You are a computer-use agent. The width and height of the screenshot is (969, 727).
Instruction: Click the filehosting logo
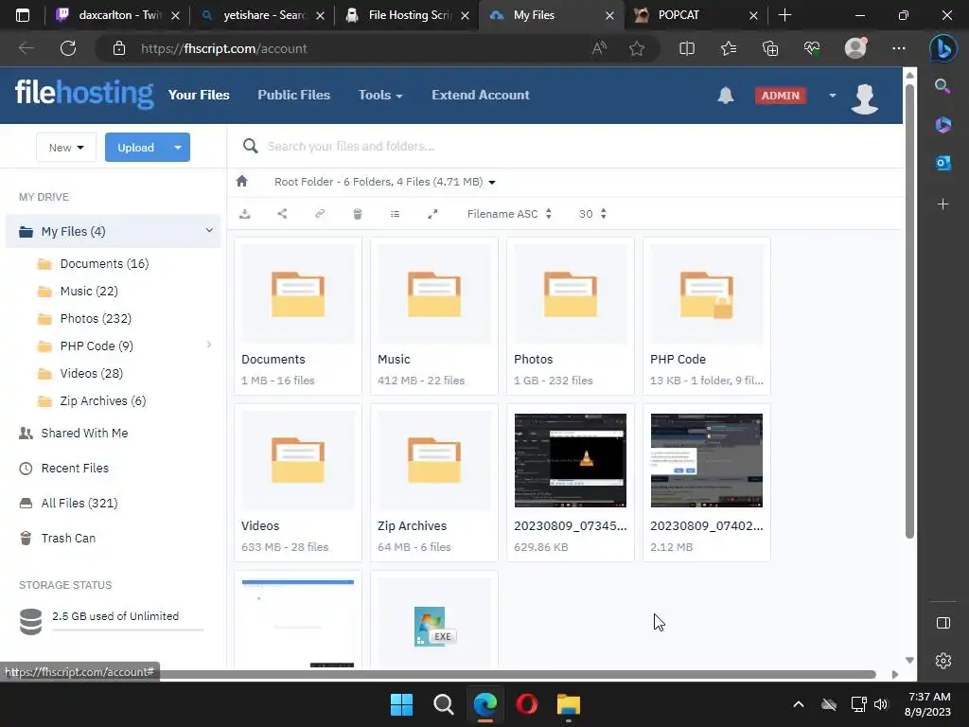84,94
